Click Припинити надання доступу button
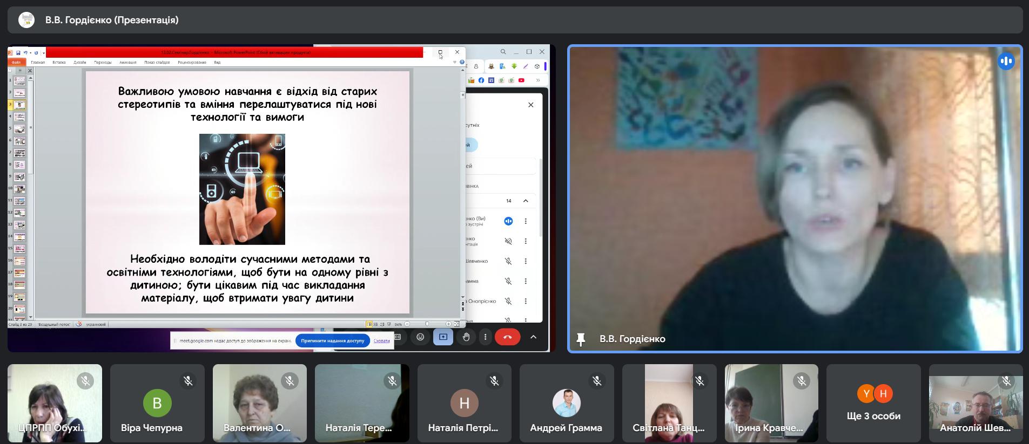Screen dimensions: 1029x444 point(333,341)
